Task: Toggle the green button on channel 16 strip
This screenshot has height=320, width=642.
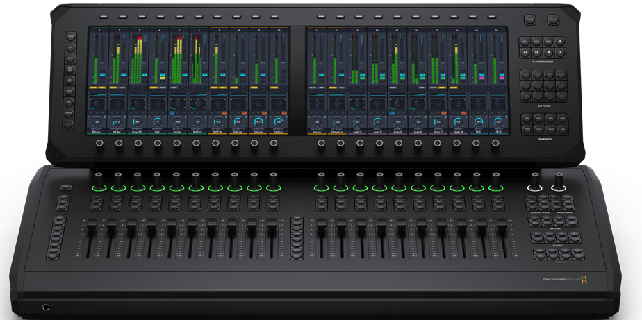Action: [422, 78]
